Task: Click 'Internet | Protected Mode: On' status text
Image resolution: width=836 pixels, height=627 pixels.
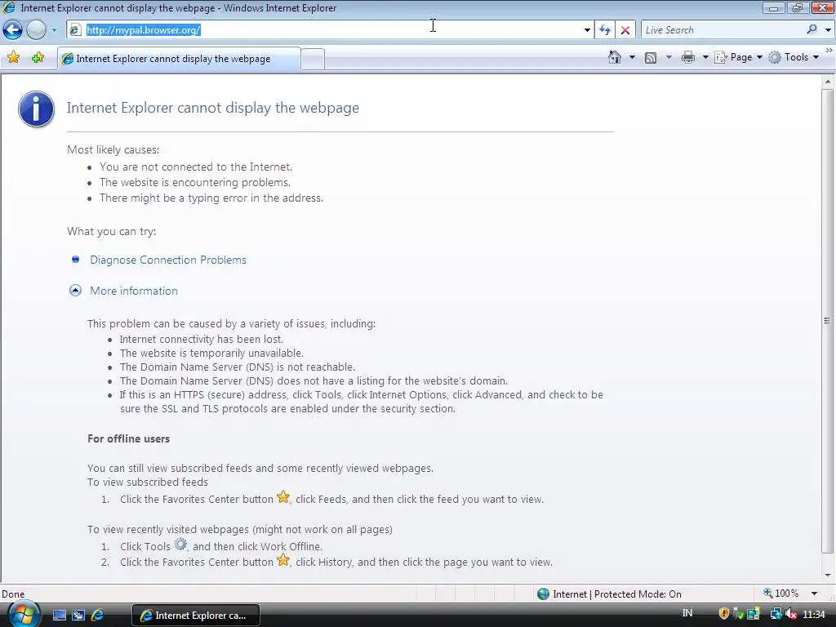Action: (617, 594)
